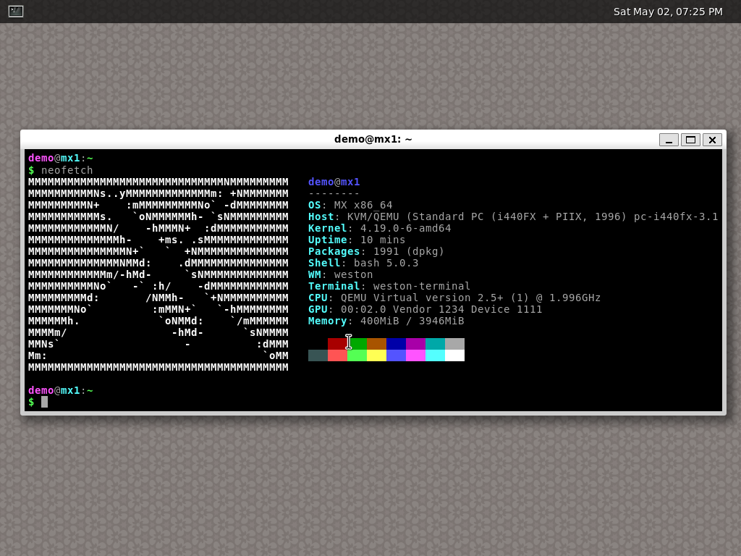Minimize the demo@mx1 terminal window
The height and width of the screenshot is (556, 741).
(669, 140)
